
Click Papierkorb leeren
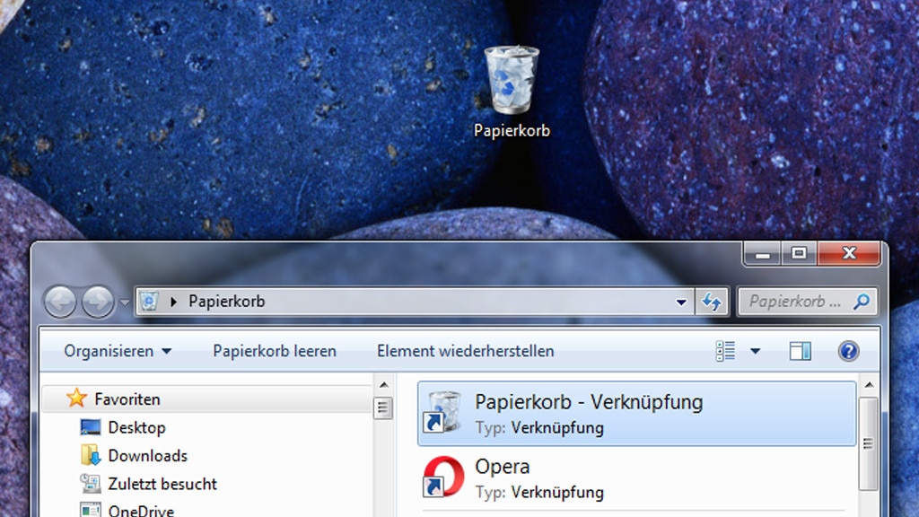pyautogui.click(x=275, y=351)
